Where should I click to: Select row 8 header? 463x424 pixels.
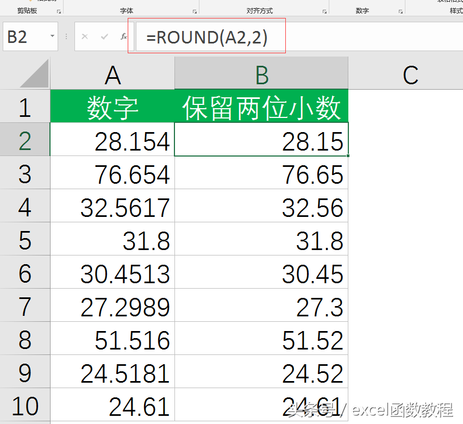(x=25, y=338)
